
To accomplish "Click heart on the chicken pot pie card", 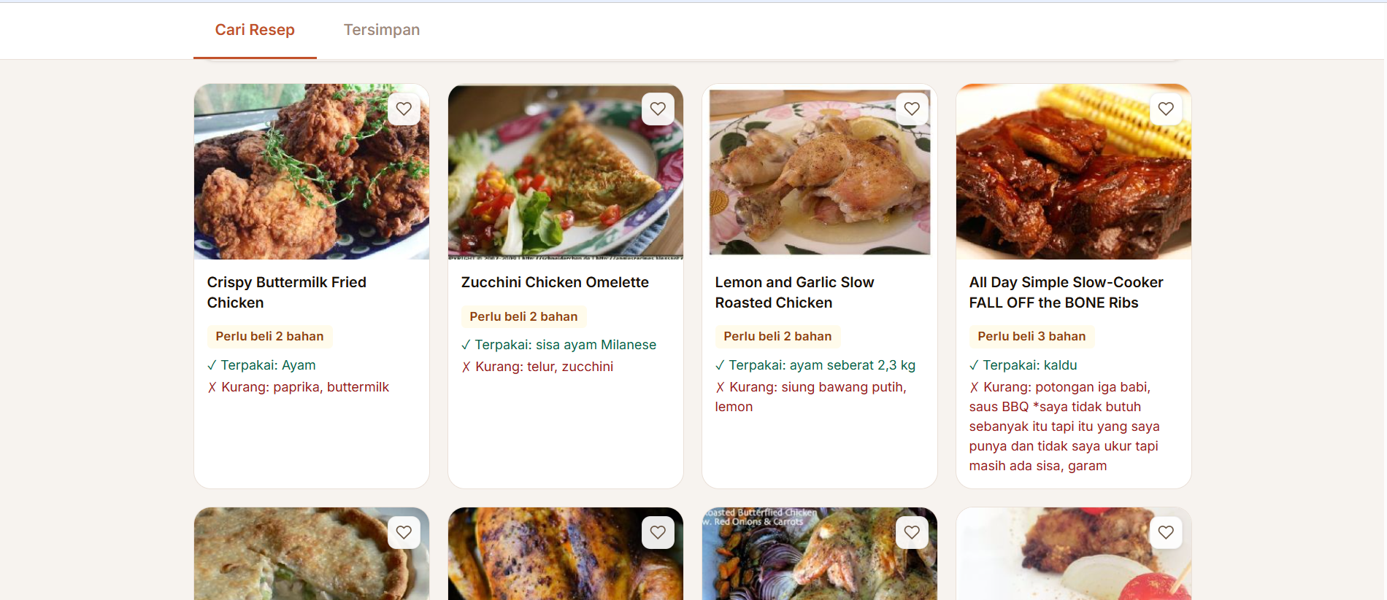I will click(x=404, y=532).
